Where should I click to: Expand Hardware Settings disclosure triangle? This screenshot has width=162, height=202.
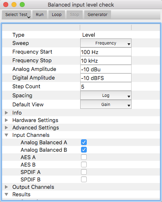6,120
